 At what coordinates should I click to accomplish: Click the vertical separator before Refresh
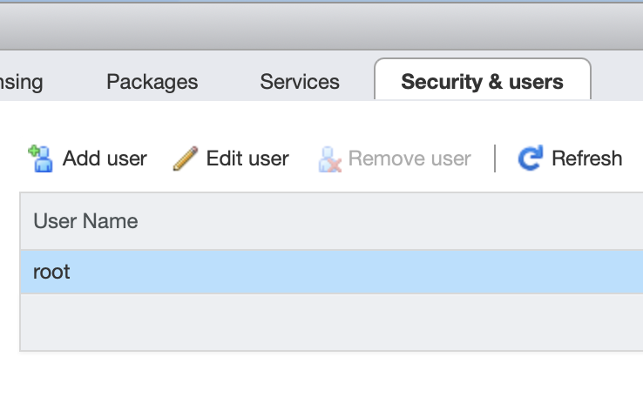click(x=495, y=158)
